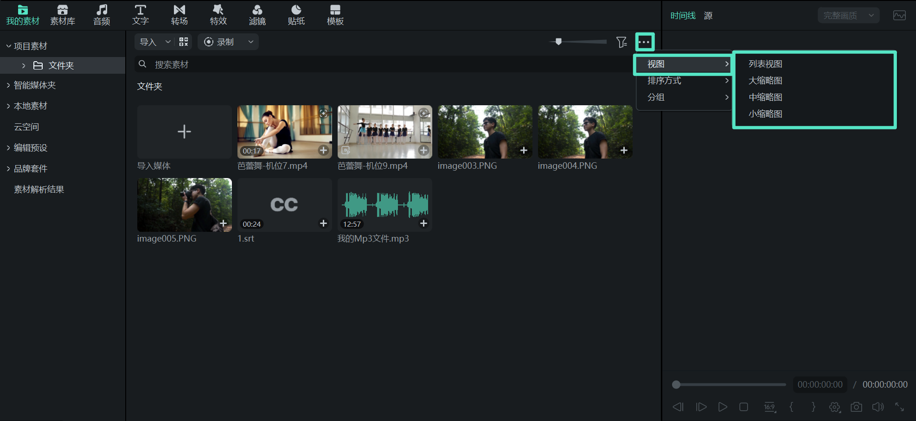Open the 特效 effects tab

(x=218, y=15)
